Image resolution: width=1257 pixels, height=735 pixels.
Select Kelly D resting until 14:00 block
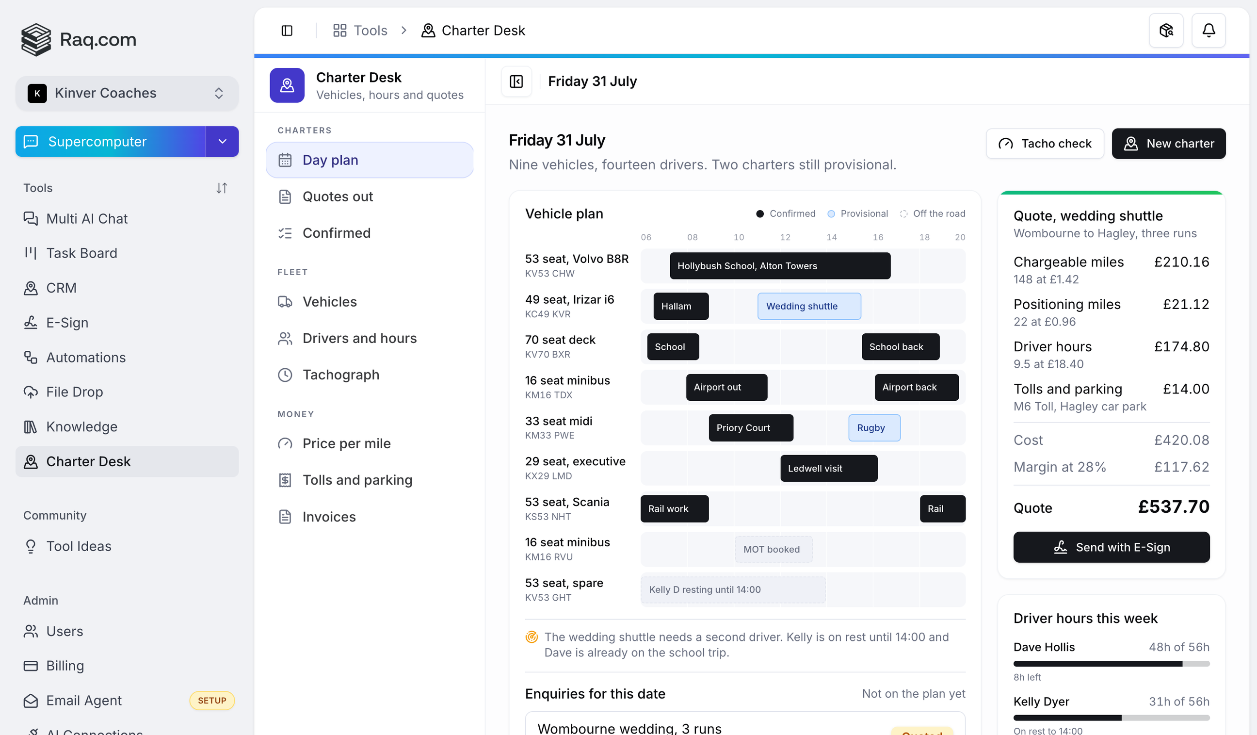click(x=733, y=590)
